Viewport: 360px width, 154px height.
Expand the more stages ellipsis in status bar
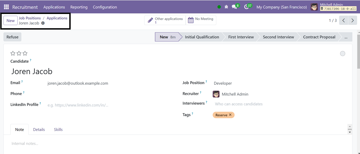click(x=346, y=37)
